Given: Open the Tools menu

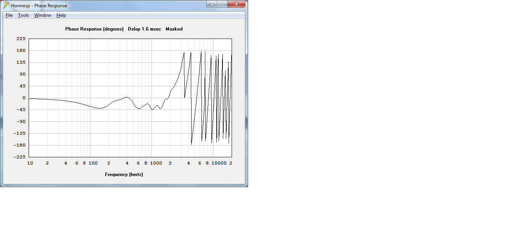Looking at the screenshot, I should click(x=23, y=15).
